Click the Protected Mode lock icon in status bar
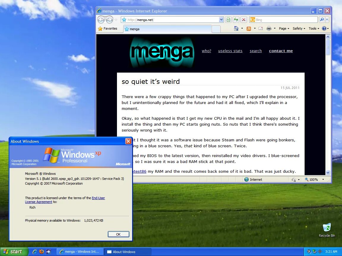Screen dimensions: 342x256 (294, 180)
